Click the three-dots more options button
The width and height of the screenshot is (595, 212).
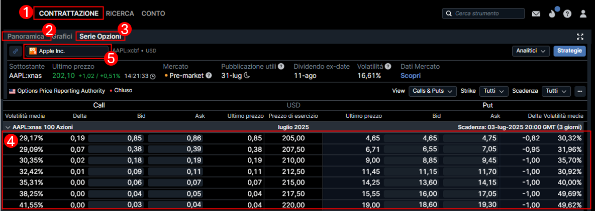[x=579, y=91]
